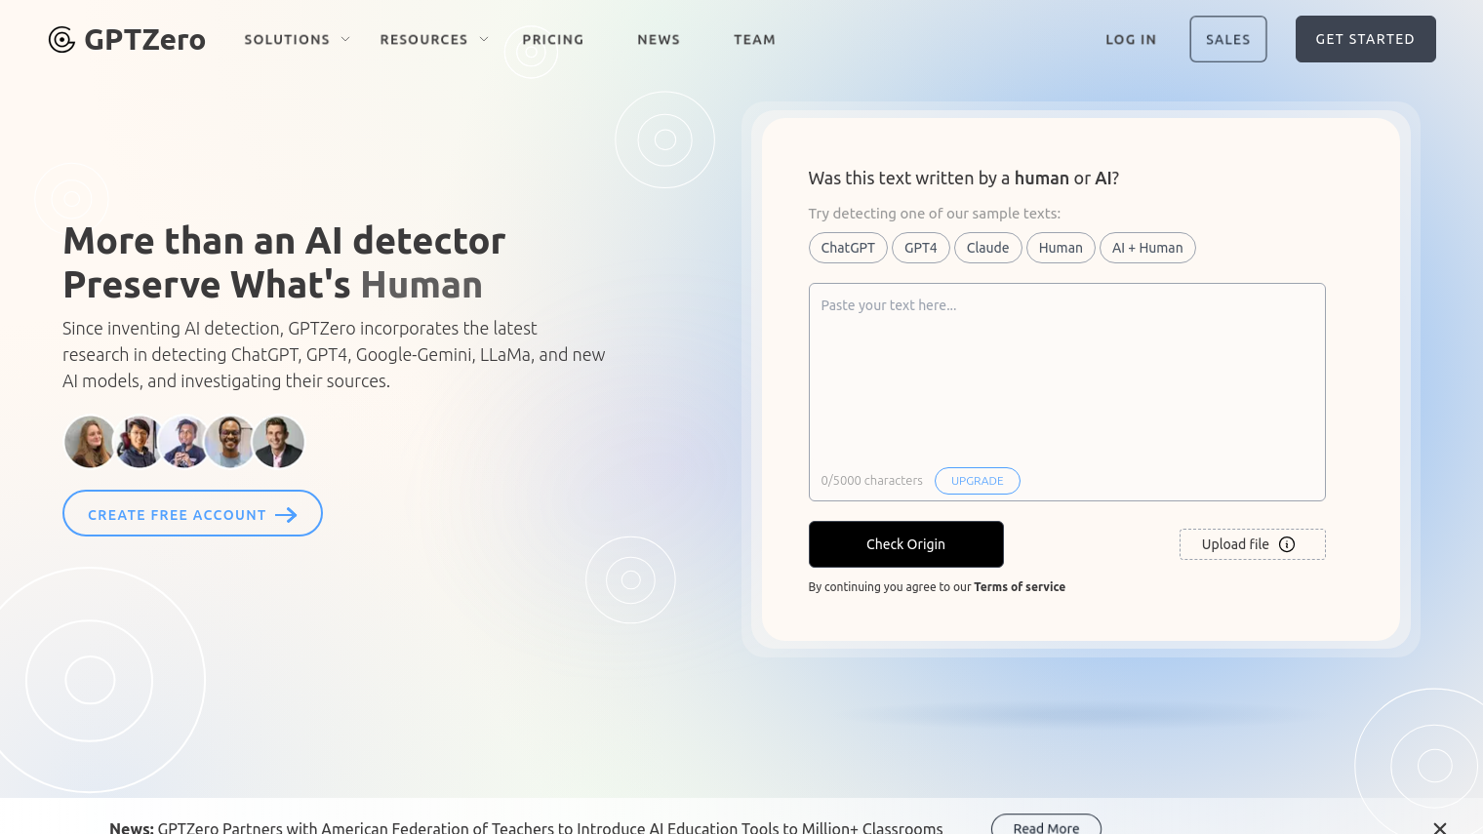Click the 0/5000 characters counter
This screenshot has height=834, width=1483.
pyautogui.click(x=871, y=481)
